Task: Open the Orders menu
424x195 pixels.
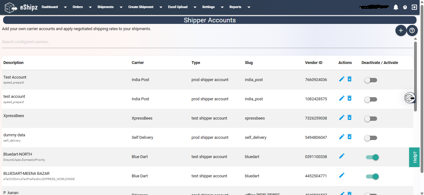Action: [78, 7]
